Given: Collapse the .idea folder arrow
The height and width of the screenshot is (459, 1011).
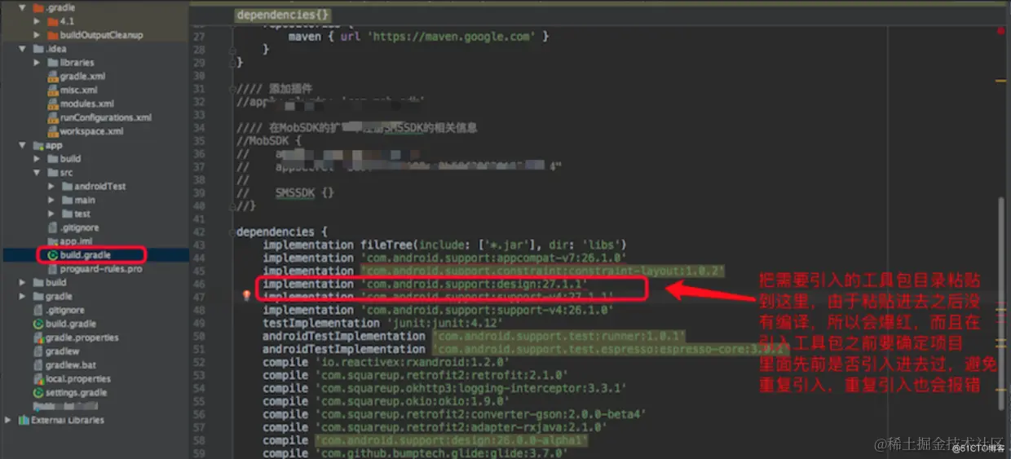Looking at the screenshot, I should point(23,49).
